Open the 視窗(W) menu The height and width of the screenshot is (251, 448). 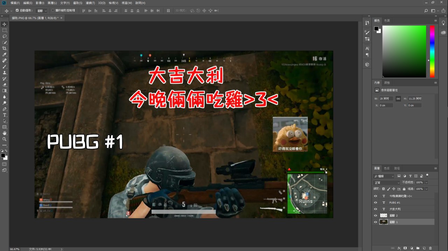pos(127,3)
